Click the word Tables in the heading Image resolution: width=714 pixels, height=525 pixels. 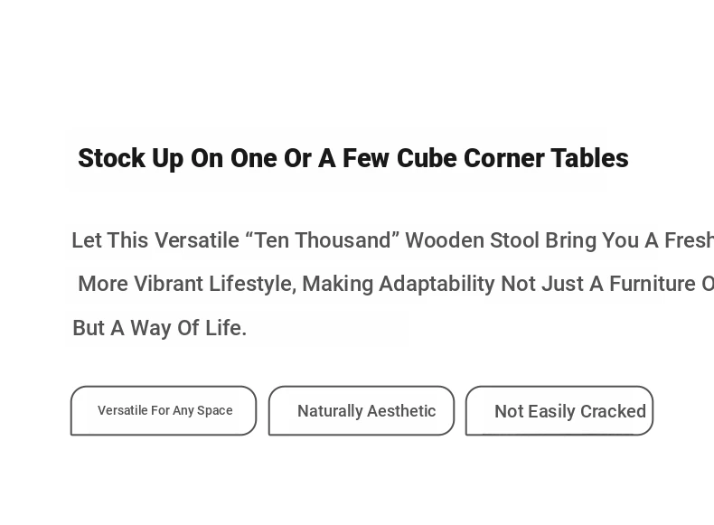coord(589,158)
